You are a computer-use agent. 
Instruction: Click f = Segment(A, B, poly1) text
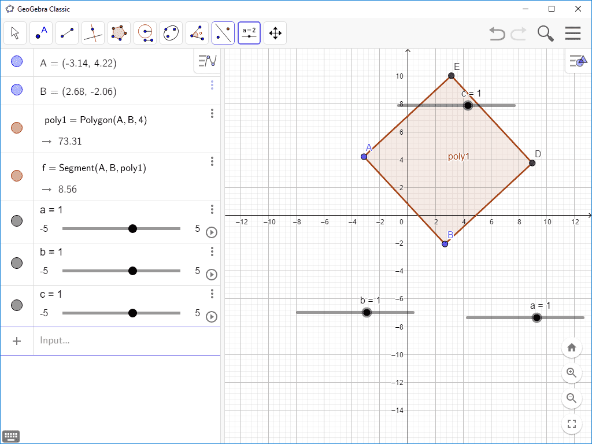tap(94, 168)
